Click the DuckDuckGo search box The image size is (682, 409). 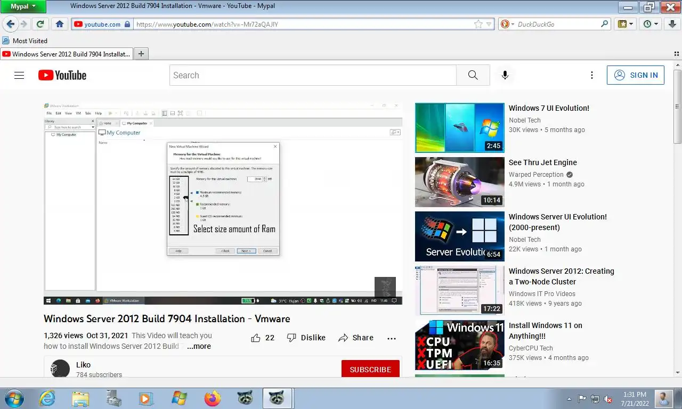point(558,24)
